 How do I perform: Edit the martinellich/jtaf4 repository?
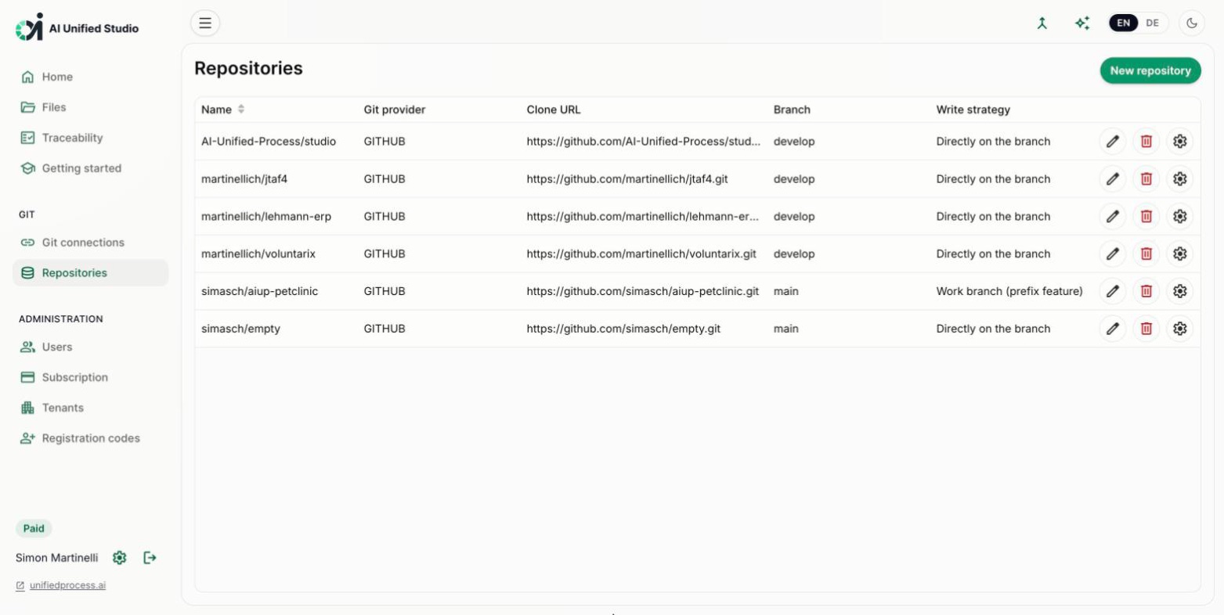(1112, 179)
